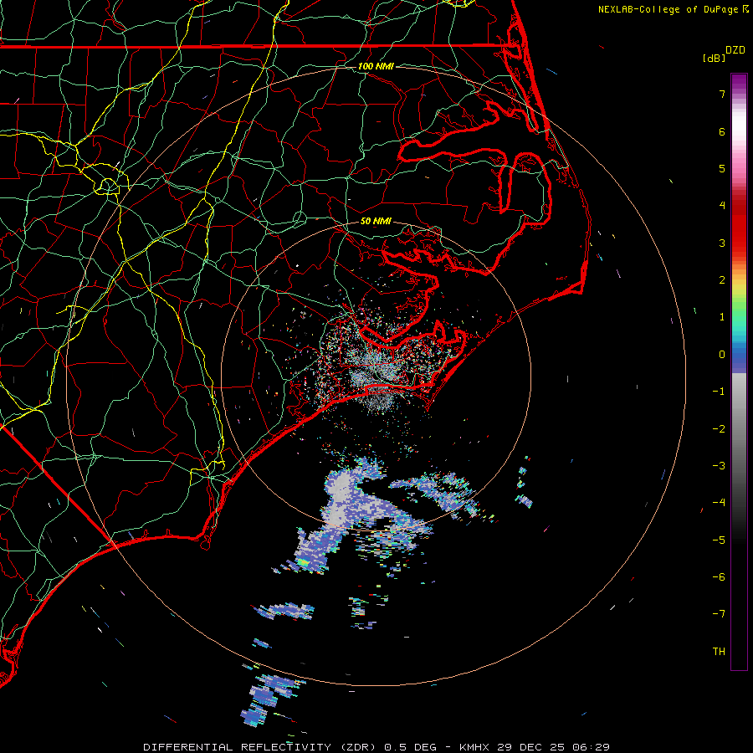Click the vertical ZDR color scale bar
Screen dimensions: 753x753
tap(739, 372)
